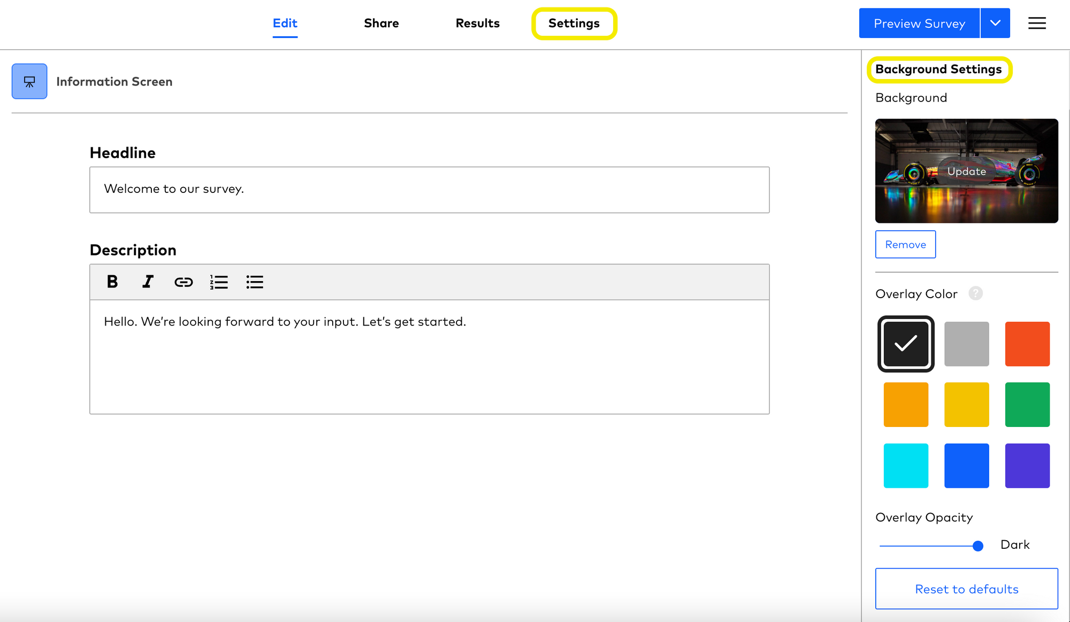
Task: Click the Hyperlink insert icon
Action: (183, 282)
